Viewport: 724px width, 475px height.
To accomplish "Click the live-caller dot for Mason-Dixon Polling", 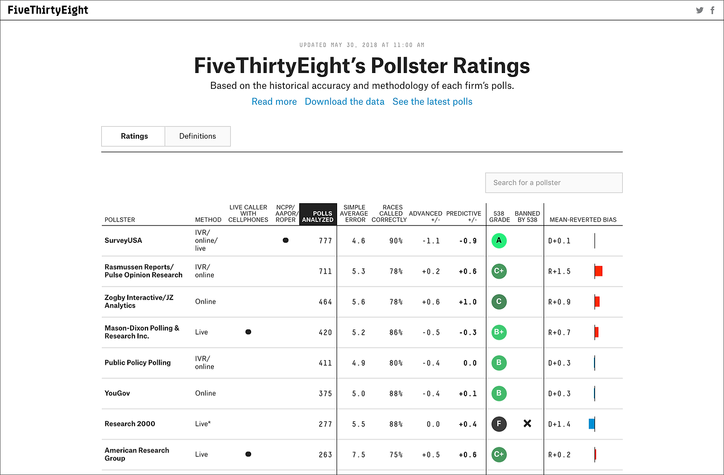I will pos(248,332).
